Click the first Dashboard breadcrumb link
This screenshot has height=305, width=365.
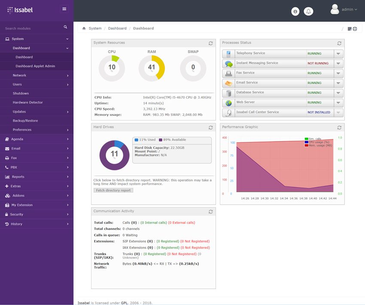[117, 28]
